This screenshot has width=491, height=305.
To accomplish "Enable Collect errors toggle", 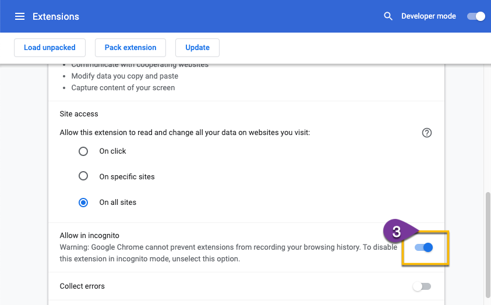I will pyautogui.click(x=422, y=286).
